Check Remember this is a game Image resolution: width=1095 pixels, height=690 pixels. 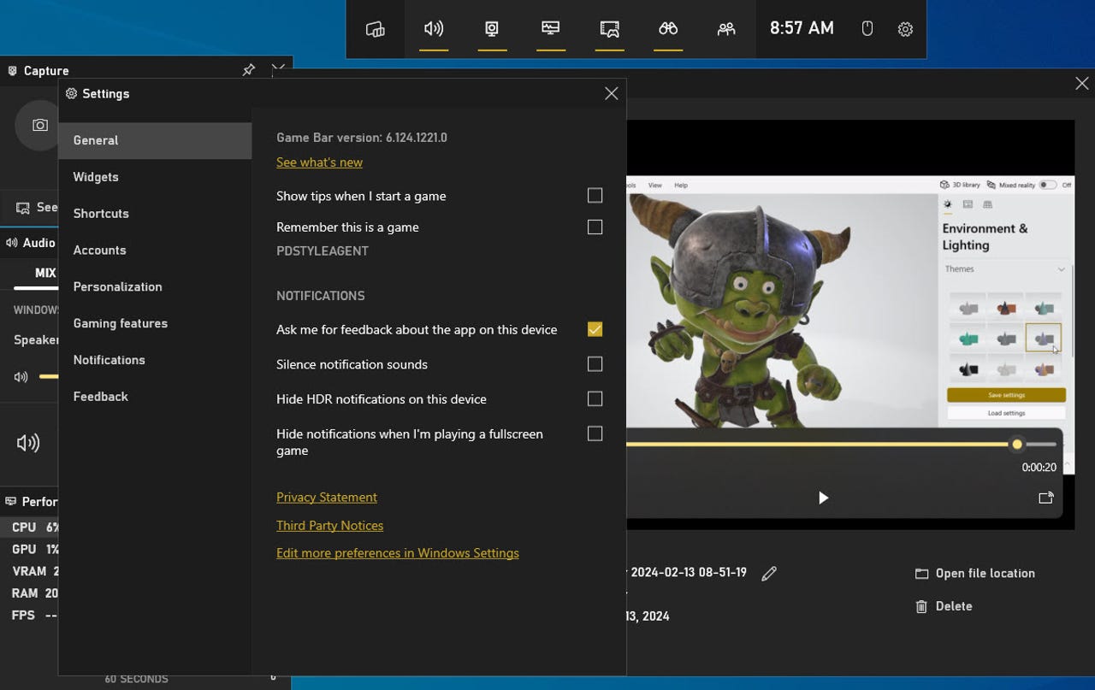(x=595, y=227)
